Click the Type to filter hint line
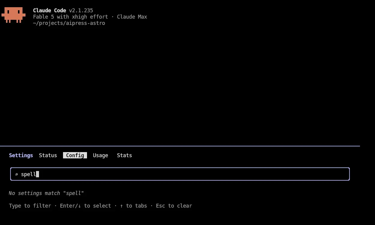Viewport: 375px width, 225px height. click(x=100, y=206)
